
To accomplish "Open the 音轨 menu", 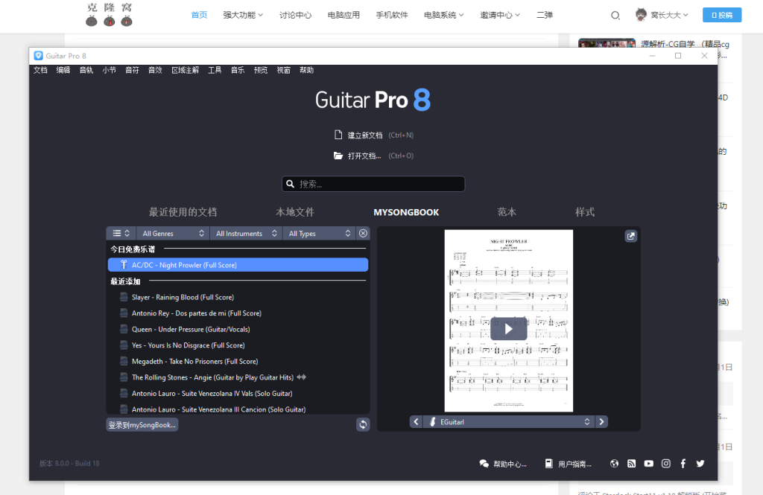I will [86, 70].
